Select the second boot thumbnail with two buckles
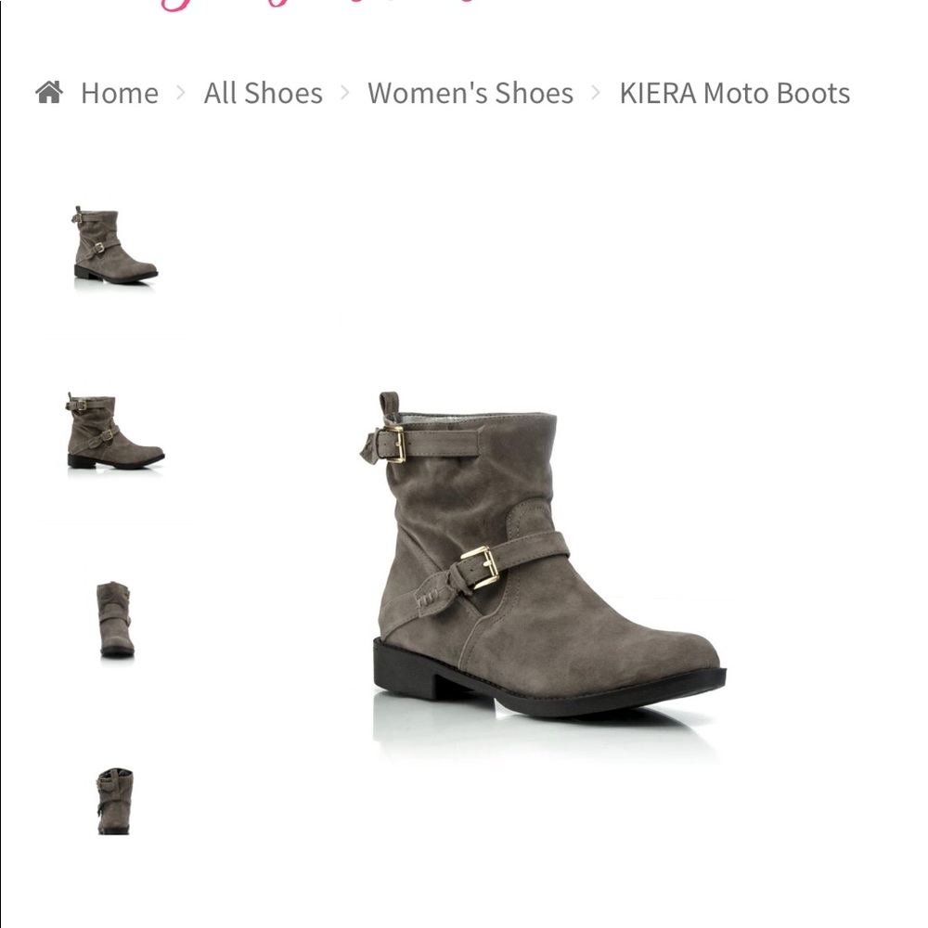 tap(115, 432)
